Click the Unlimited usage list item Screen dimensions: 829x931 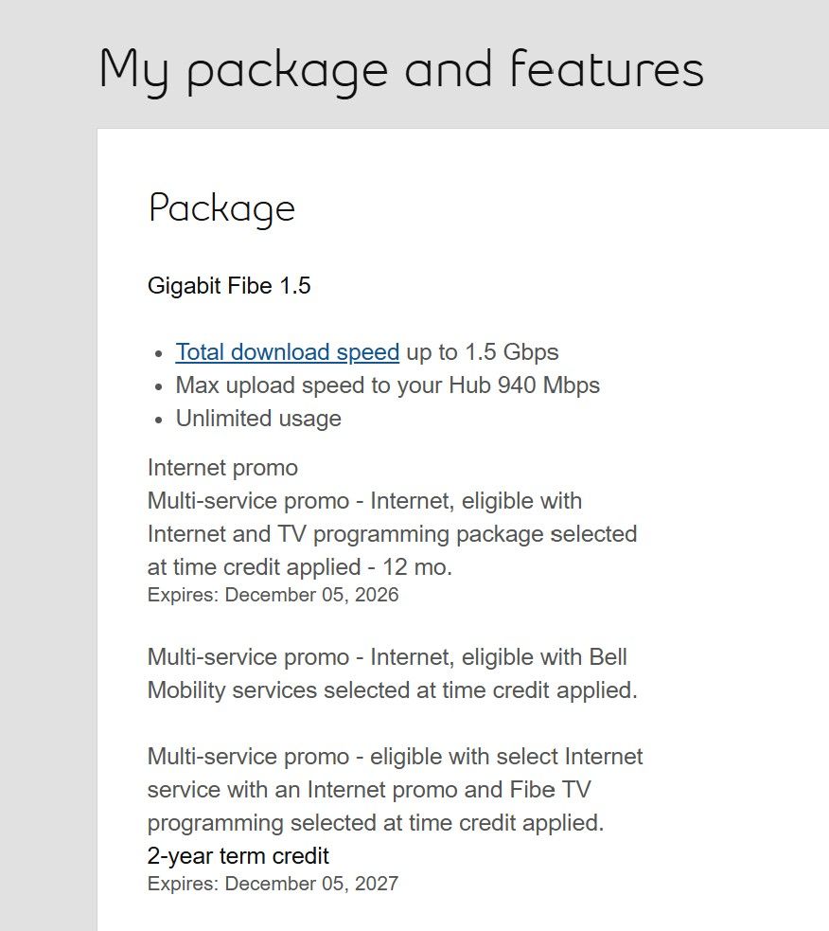258,419
